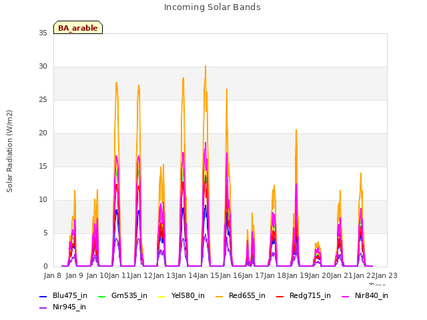Click the Grn535_in legend label
The height and width of the screenshot is (320, 427).
coord(129,296)
